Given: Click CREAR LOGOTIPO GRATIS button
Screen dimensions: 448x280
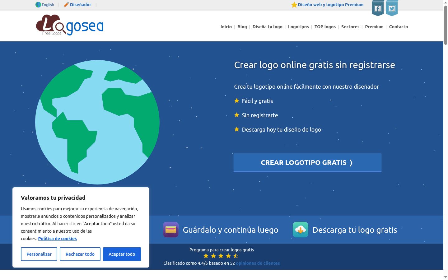Looking at the screenshot, I should [x=307, y=163].
